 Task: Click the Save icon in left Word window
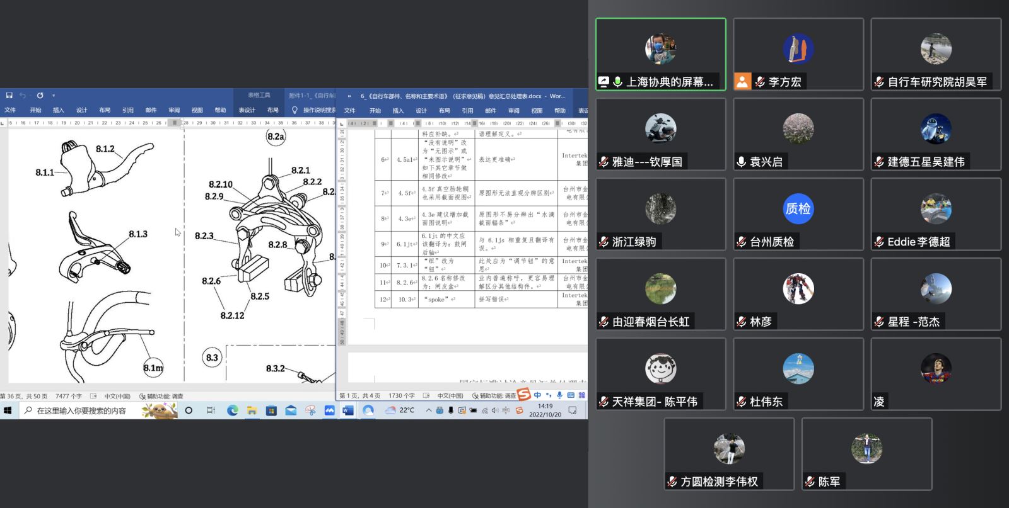[9, 96]
